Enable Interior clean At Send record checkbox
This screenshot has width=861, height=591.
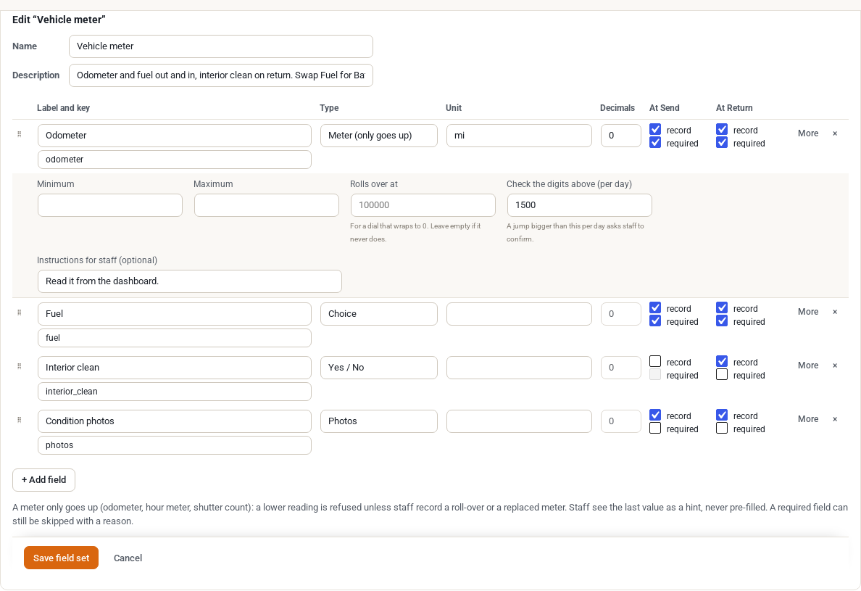[x=655, y=361]
